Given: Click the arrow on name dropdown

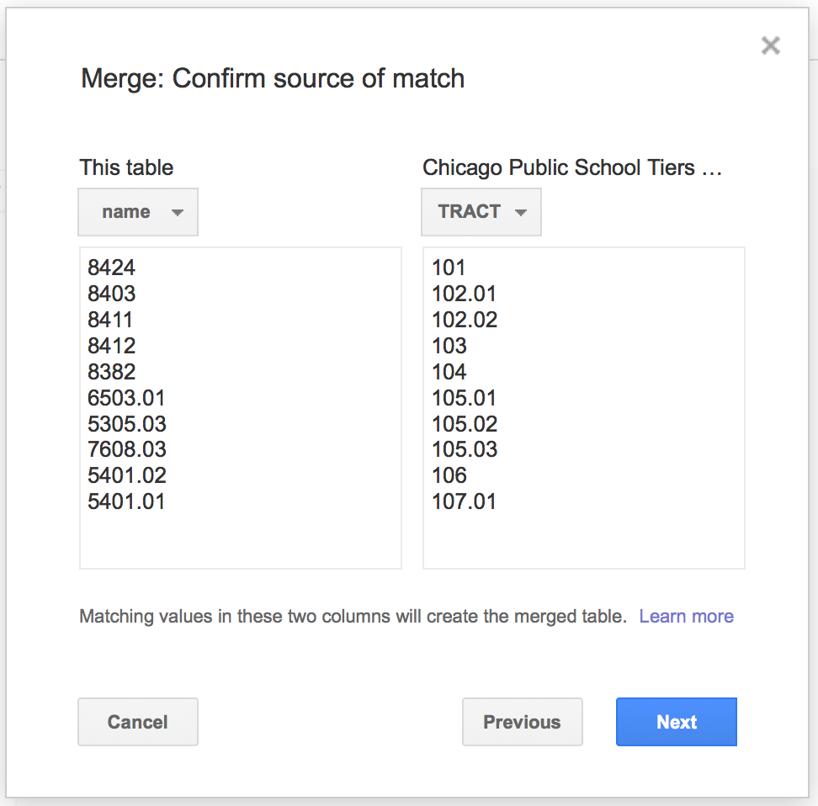Looking at the screenshot, I should [x=178, y=212].
